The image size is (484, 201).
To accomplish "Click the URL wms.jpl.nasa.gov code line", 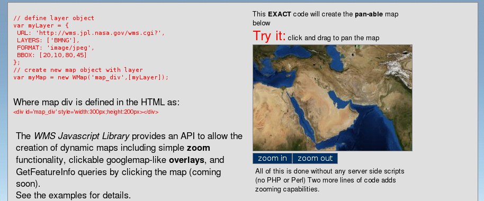I will point(91,33).
